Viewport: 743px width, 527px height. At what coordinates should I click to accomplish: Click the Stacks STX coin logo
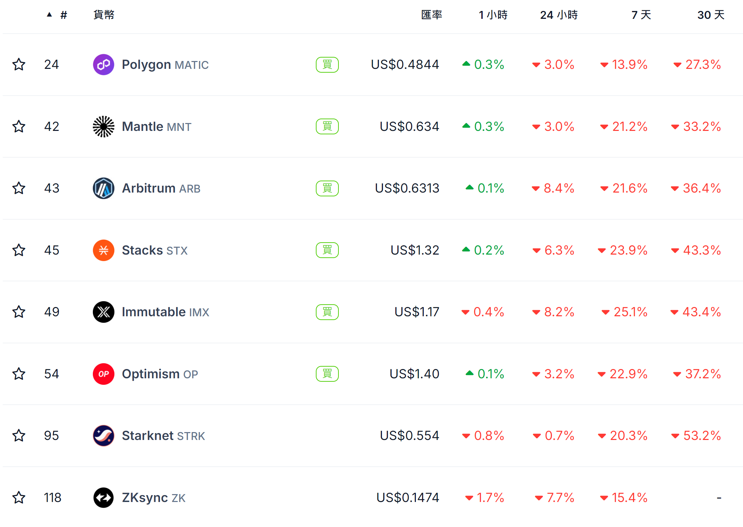click(103, 250)
